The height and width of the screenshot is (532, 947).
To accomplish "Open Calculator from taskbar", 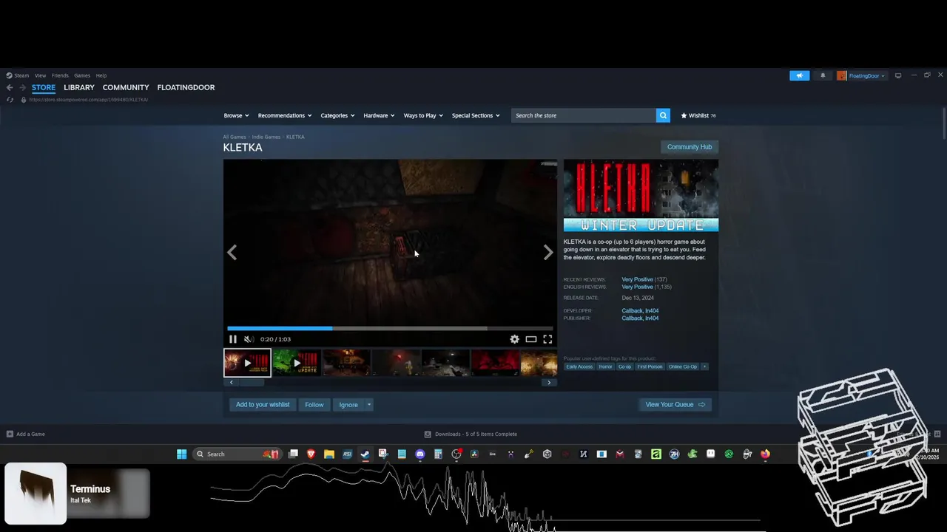I will (438, 454).
